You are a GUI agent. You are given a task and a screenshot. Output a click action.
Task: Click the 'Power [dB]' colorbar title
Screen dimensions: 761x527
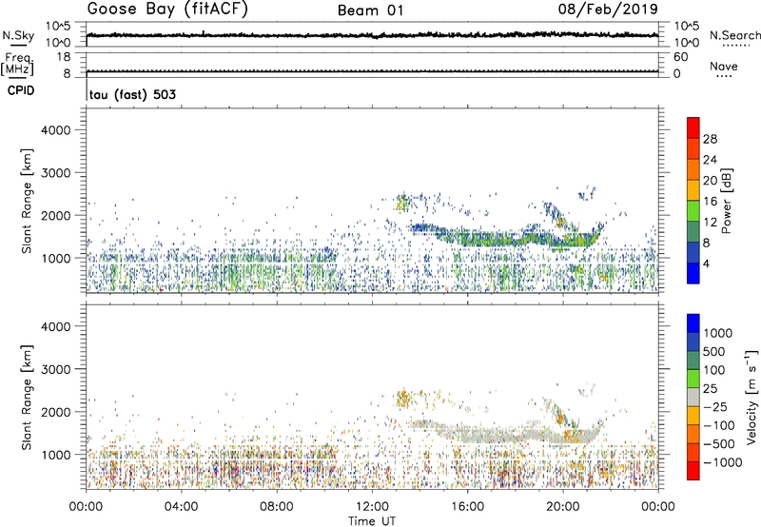point(726,201)
